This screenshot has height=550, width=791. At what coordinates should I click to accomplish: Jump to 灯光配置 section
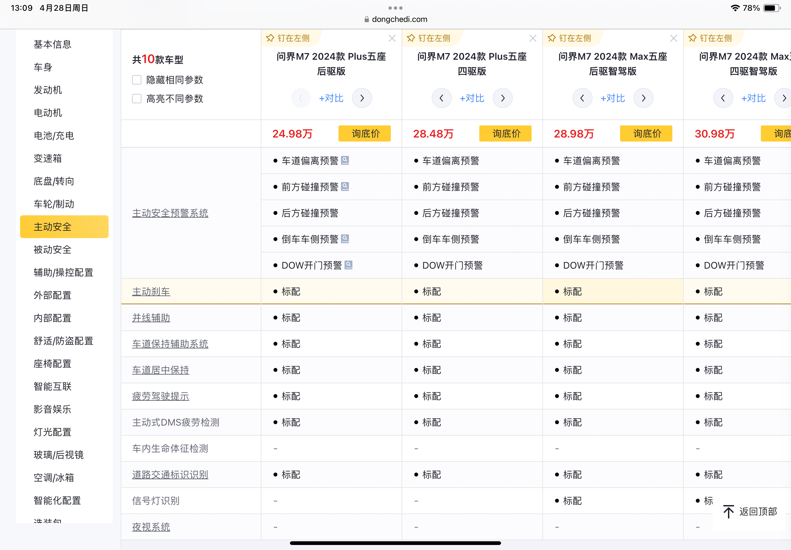click(52, 432)
